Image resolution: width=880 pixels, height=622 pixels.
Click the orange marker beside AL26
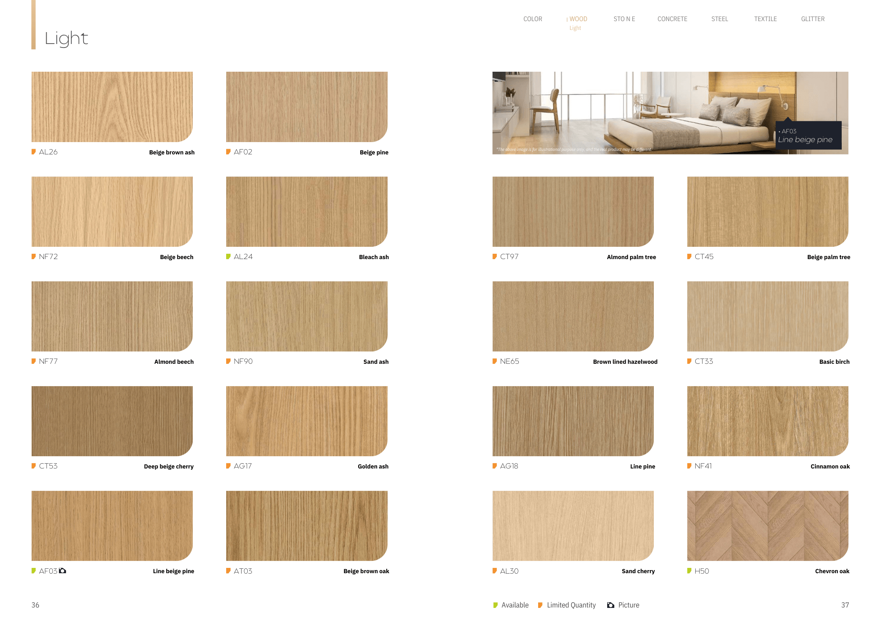(x=33, y=152)
